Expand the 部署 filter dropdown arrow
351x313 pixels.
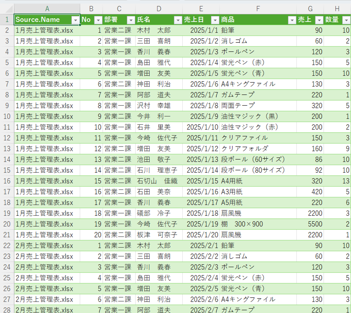click(x=130, y=20)
